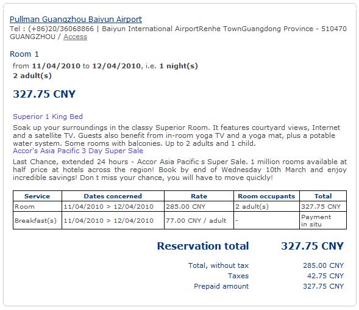The height and width of the screenshot is (310, 359).
Task: Click the 77.00 CNY / adult rate cell
Action: click(199, 220)
